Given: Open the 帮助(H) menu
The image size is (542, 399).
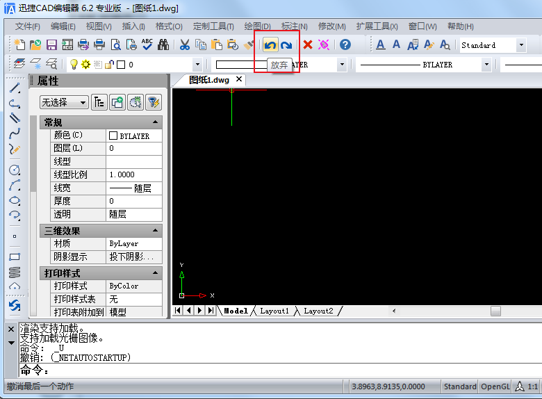Looking at the screenshot, I should point(461,26).
